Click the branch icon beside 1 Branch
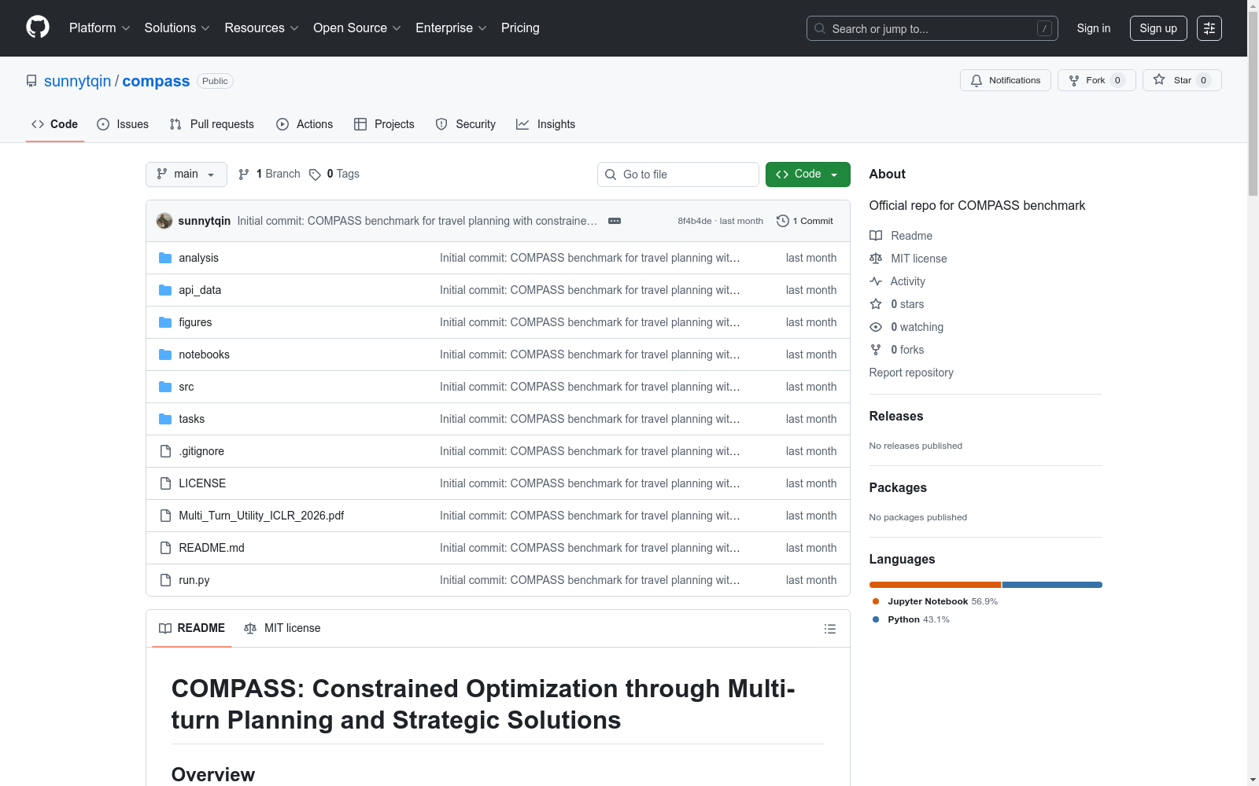Screen dimensions: 1259x786 (x=244, y=174)
